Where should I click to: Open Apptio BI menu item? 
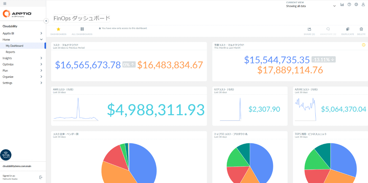point(8,33)
